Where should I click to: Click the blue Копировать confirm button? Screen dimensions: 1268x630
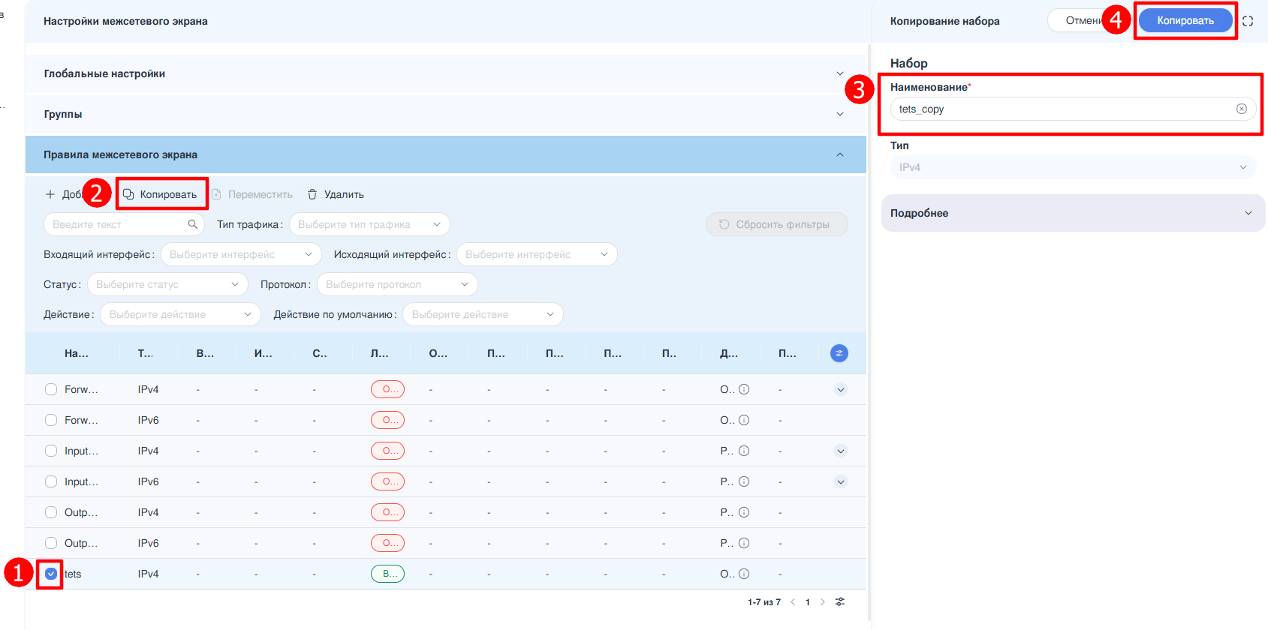tap(1185, 21)
